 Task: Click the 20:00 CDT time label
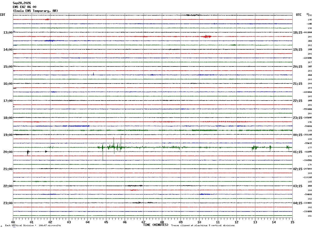click(x=8, y=152)
